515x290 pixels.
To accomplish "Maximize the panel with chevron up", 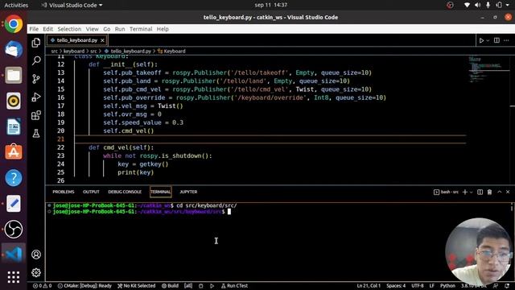I will [499, 192].
